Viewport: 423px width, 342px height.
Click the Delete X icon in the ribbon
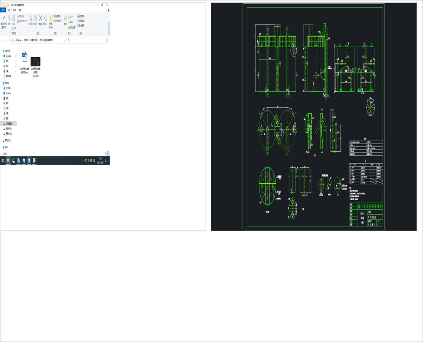click(x=40, y=18)
